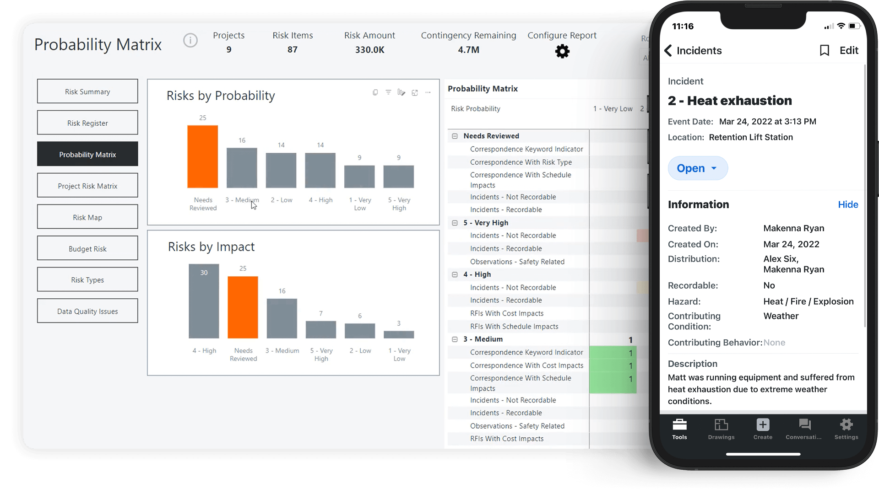Viewport: 879px width, 494px height.
Task: Click the personalize visual bar-pencil icon
Action: click(x=402, y=92)
